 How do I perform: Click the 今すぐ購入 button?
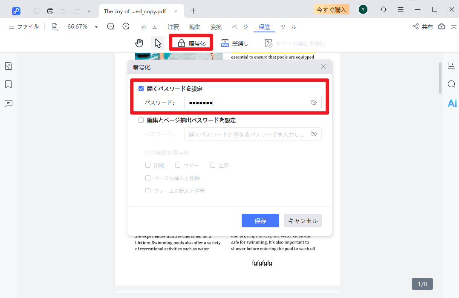pyautogui.click(x=331, y=9)
